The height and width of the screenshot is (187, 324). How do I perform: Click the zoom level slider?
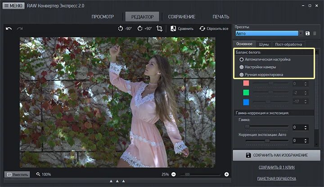[x=200, y=174]
